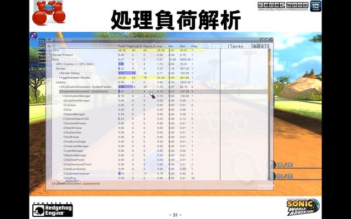Image resolution: width=351 pixels, height=219 pixels.
Task: Collapse the Render tree node
Action: [x=56, y=68]
